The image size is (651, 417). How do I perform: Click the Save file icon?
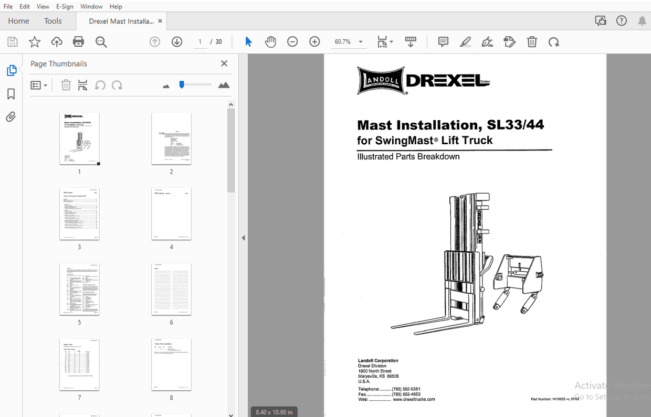[x=12, y=42]
